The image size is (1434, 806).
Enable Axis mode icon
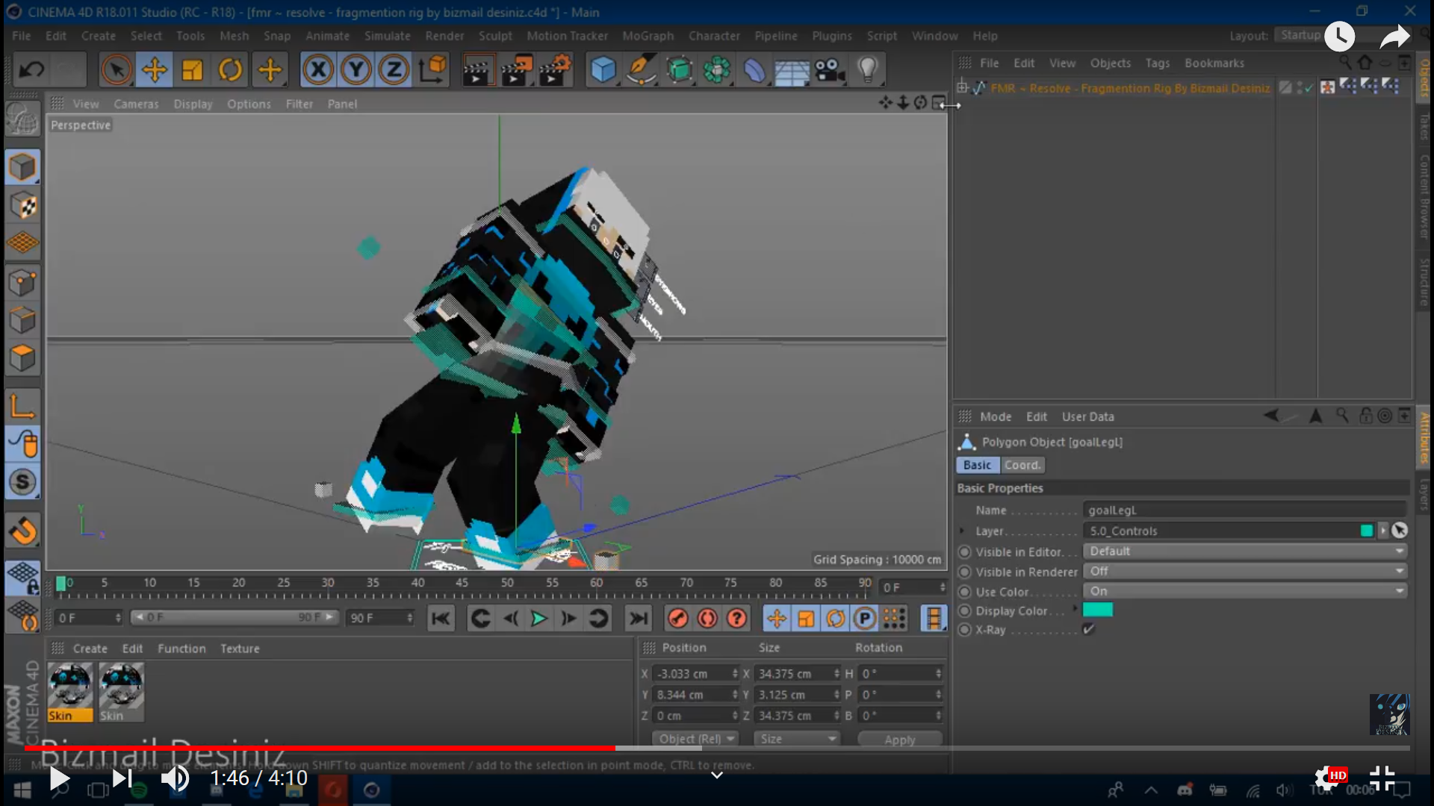tap(22, 407)
